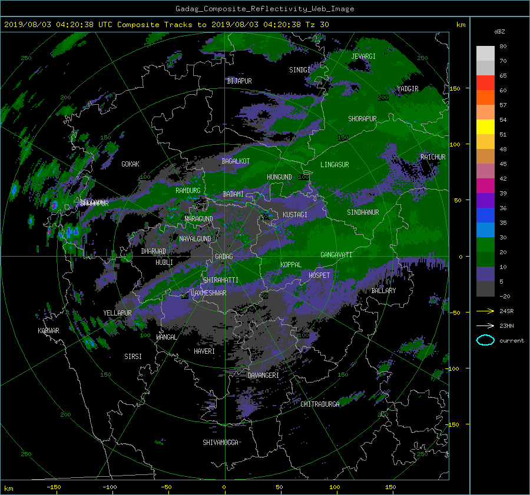Click the LAXMESHWAR city label
Screen dimensions: 530x495
(208, 293)
